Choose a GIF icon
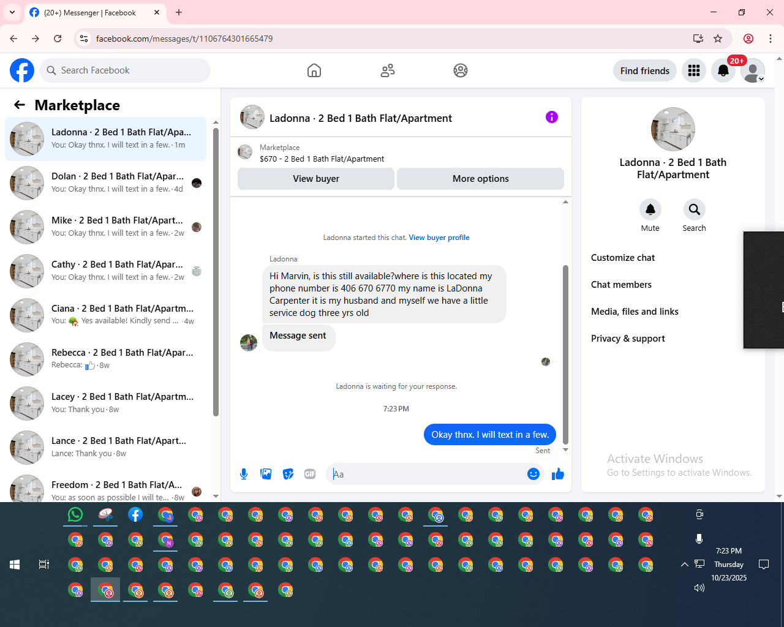Viewport: 784px width, 627px height. point(310,474)
